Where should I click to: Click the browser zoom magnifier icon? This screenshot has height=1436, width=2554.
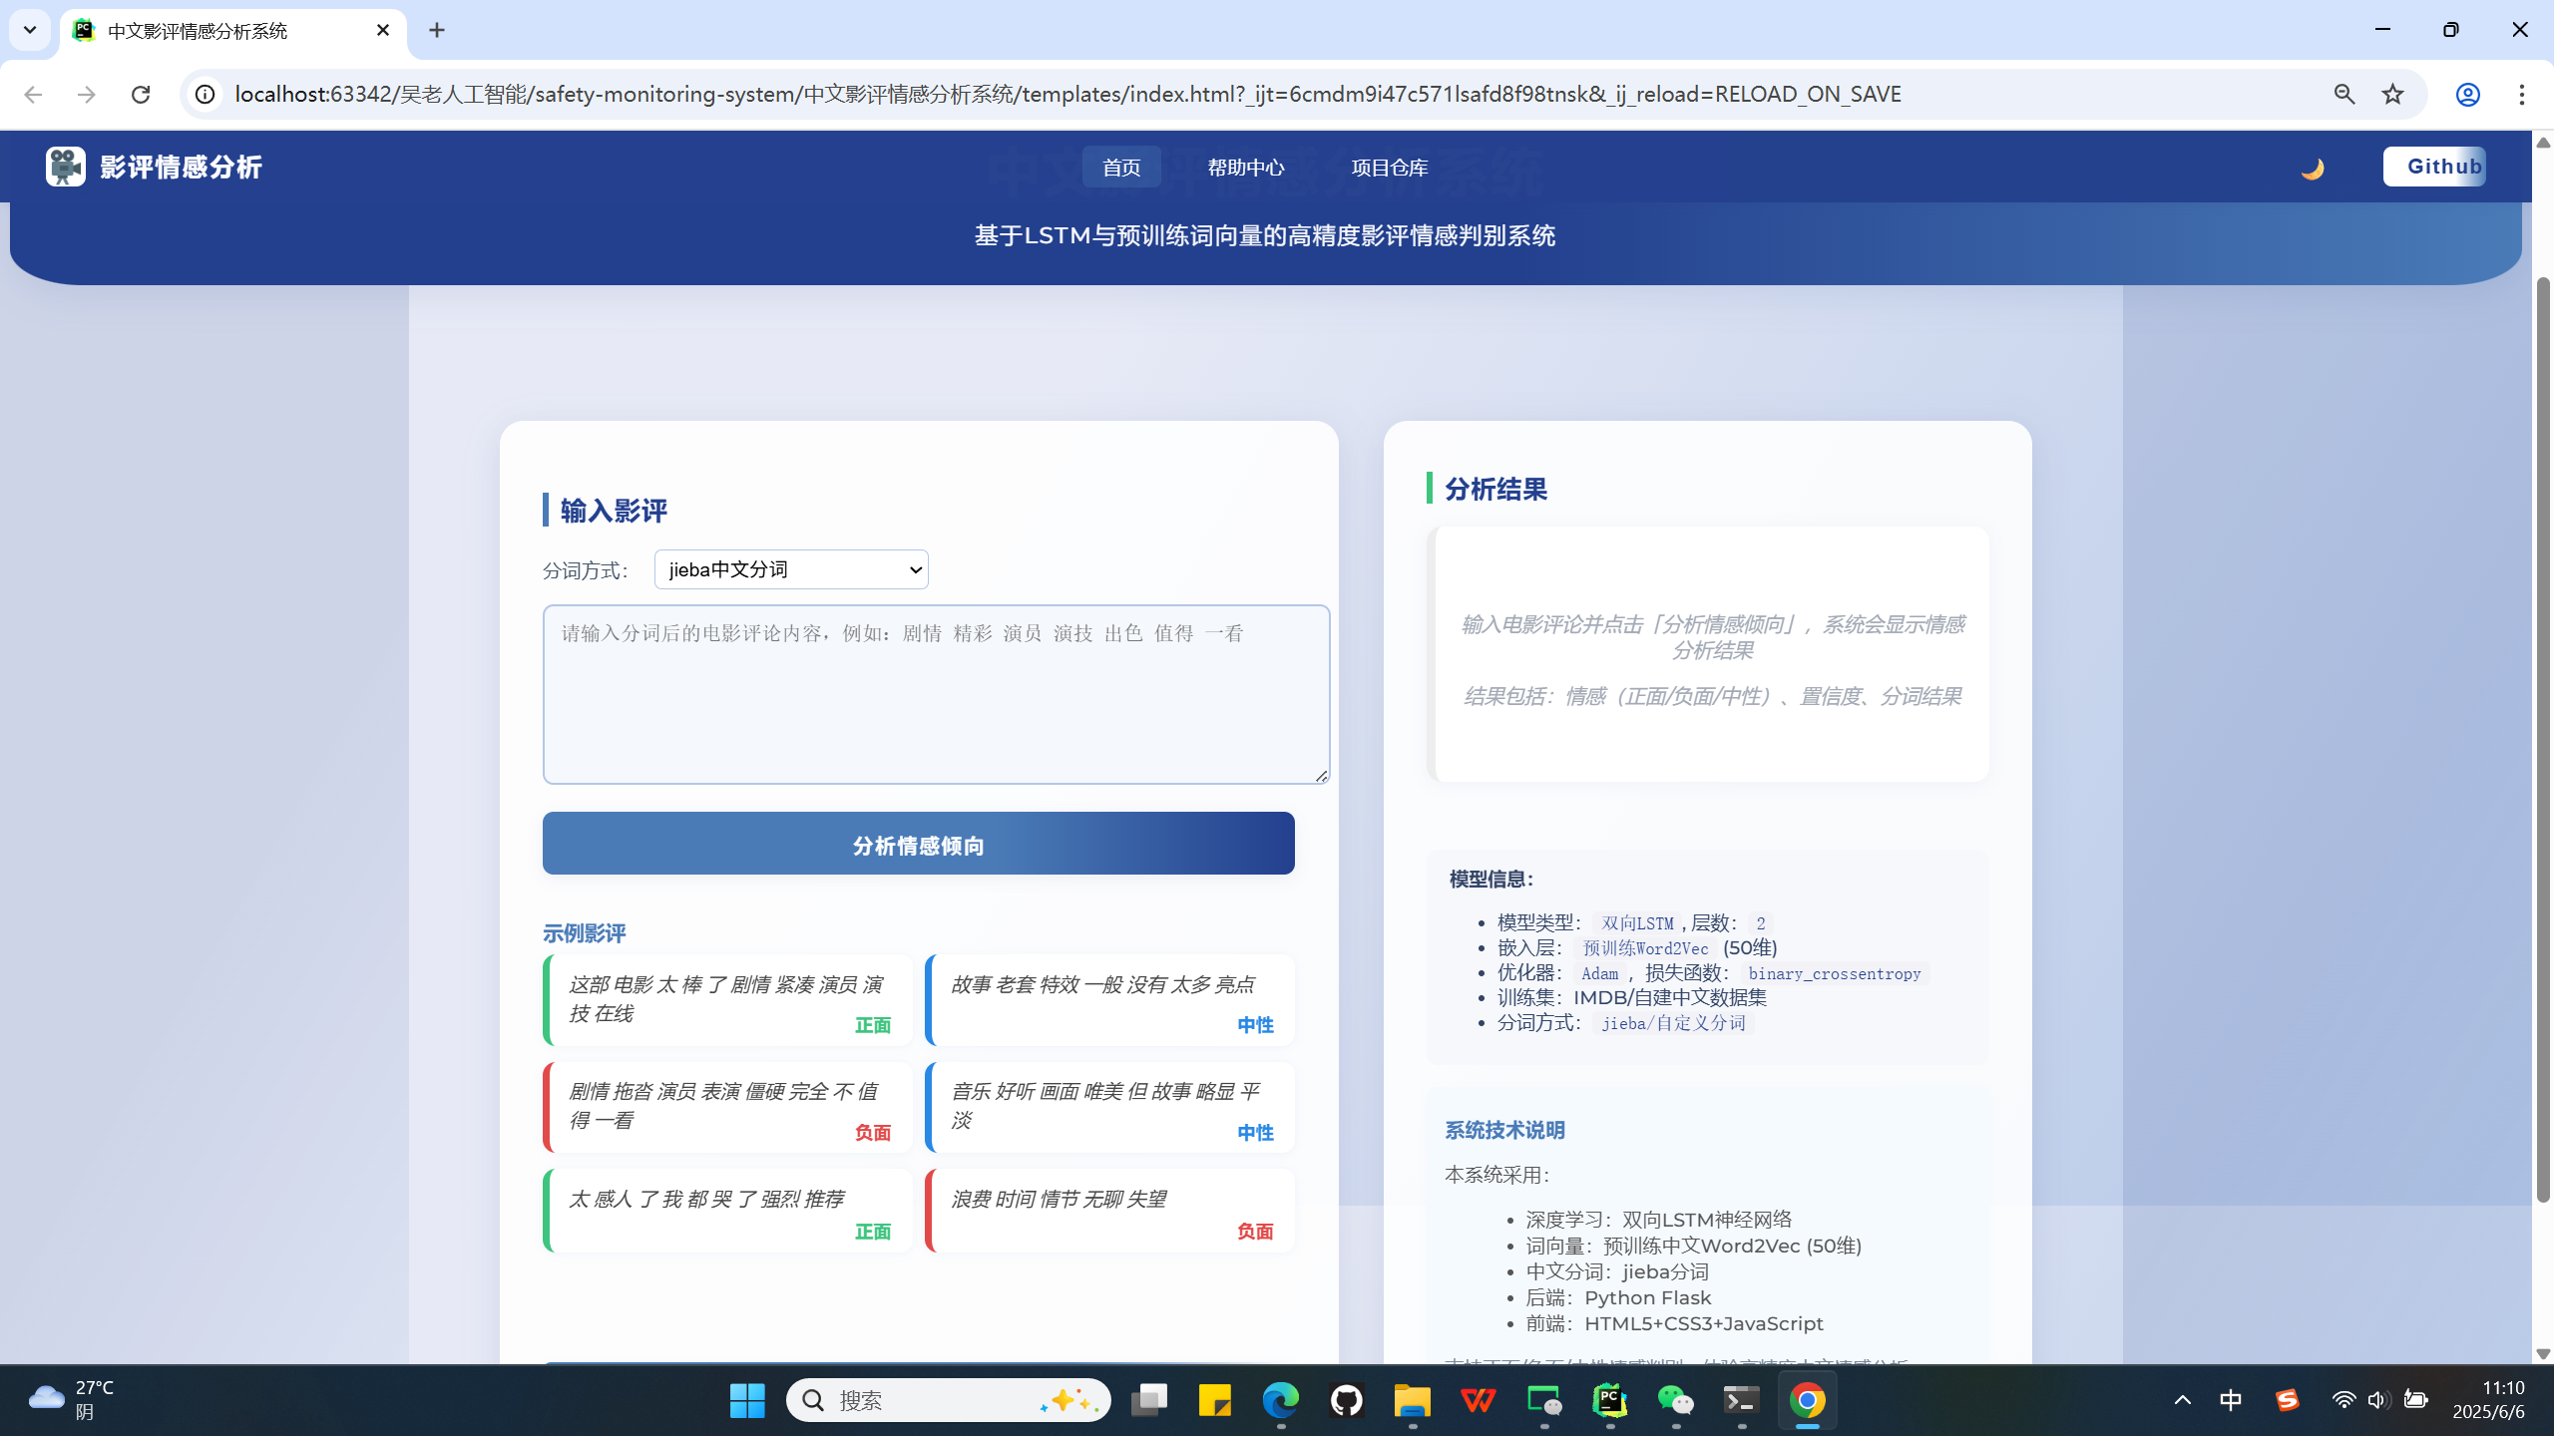[x=2343, y=94]
